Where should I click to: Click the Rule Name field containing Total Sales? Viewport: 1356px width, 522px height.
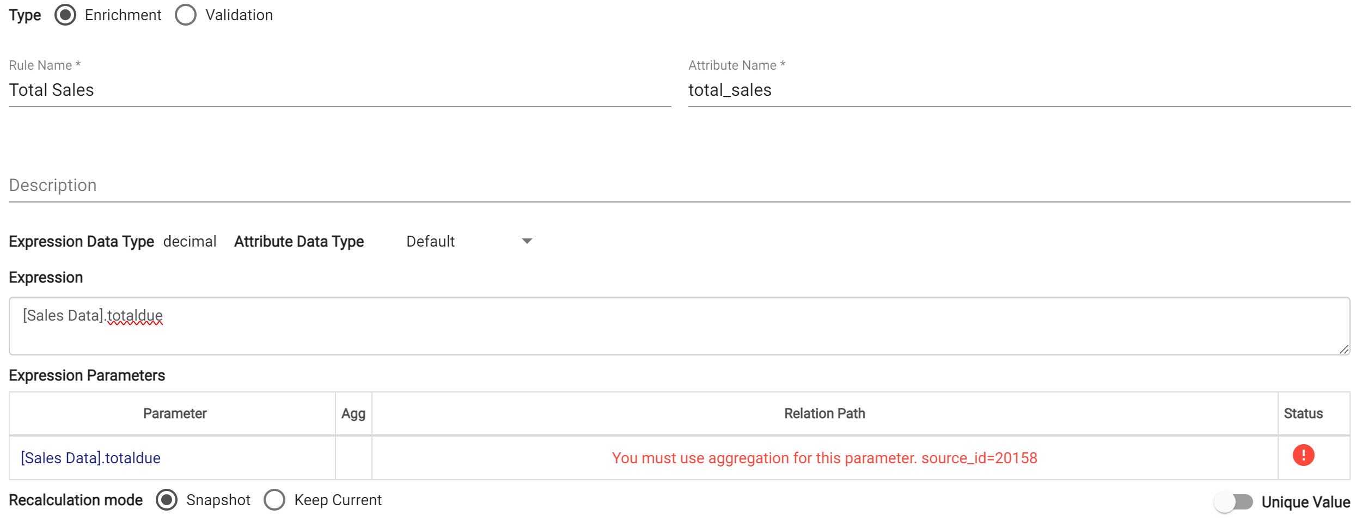click(340, 90)
